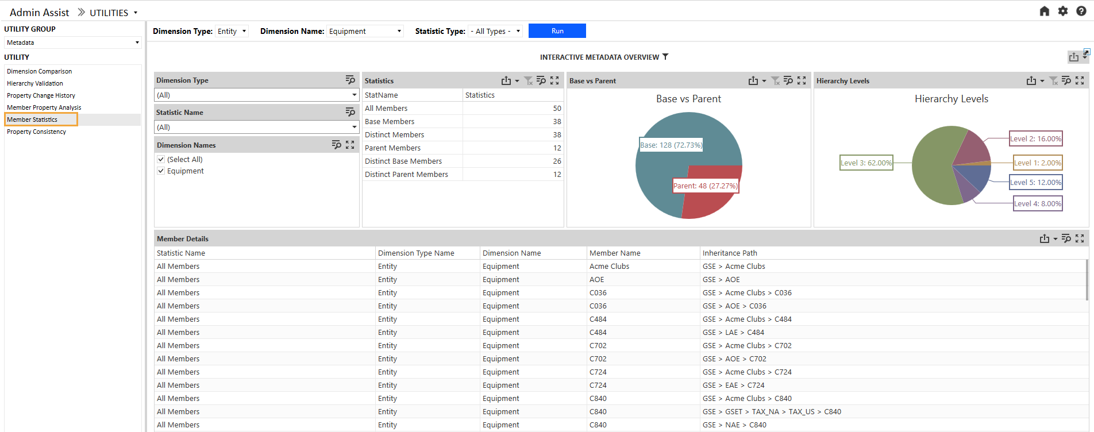
Task: Open the Utility Group Metadata dropdown
Action: 72,43
